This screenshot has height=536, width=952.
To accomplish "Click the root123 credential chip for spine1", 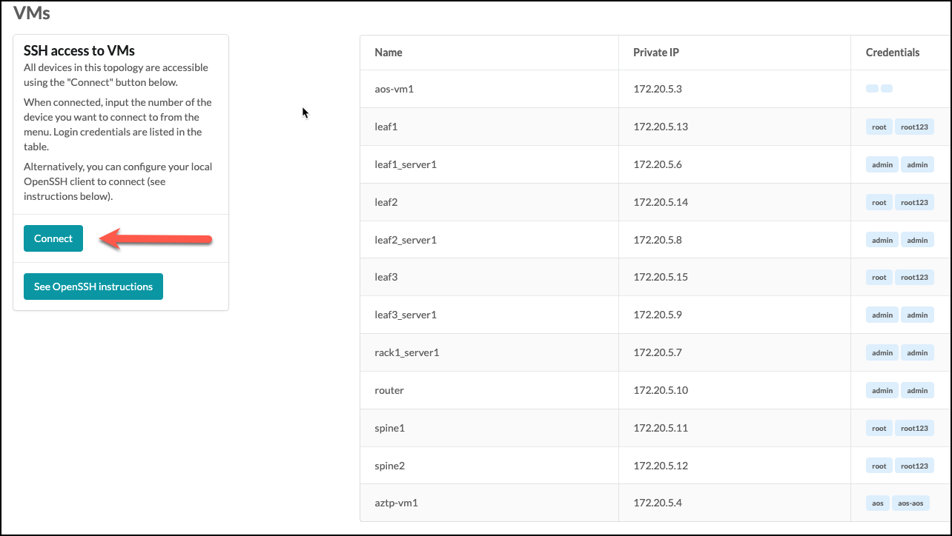I will (x=914, y=428).
